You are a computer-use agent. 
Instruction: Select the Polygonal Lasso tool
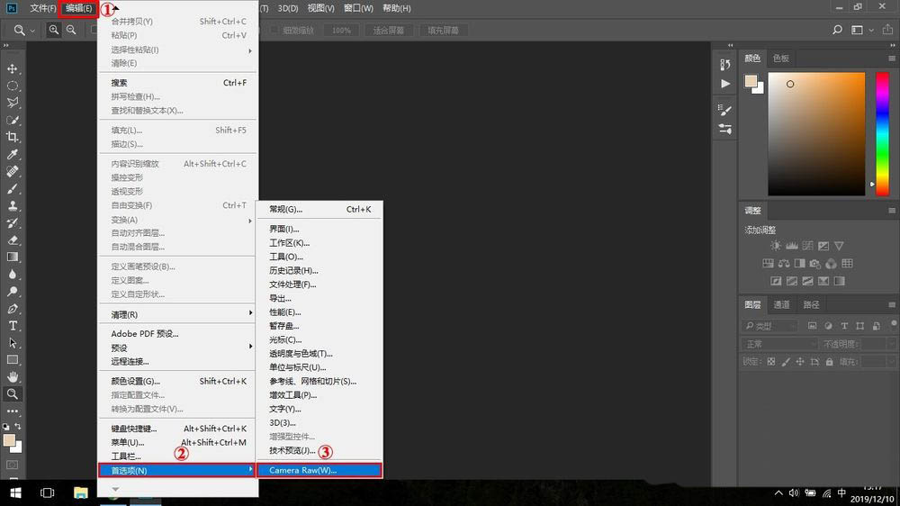(x=12, y=103)
